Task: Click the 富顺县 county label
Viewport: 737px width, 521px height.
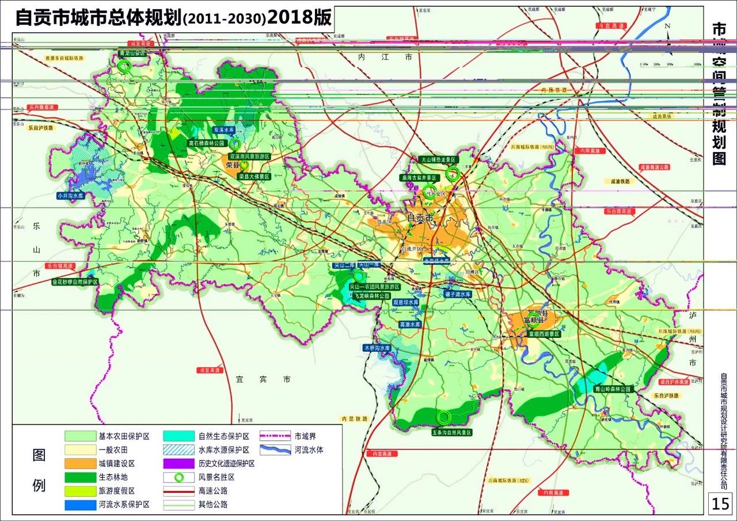Action: pos(534,320)
